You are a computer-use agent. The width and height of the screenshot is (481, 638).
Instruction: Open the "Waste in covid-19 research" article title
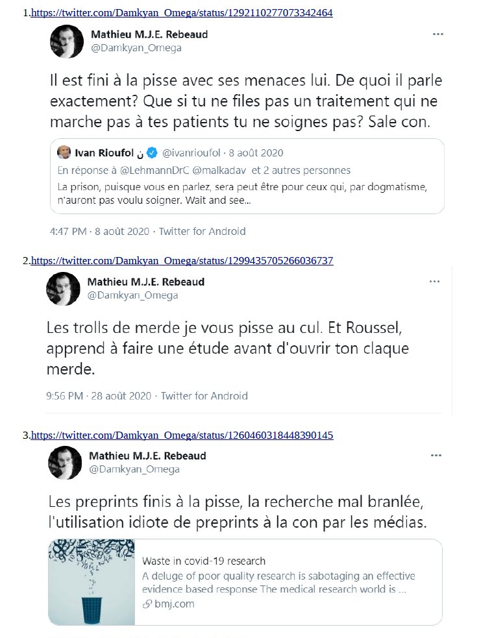point(203,561)
